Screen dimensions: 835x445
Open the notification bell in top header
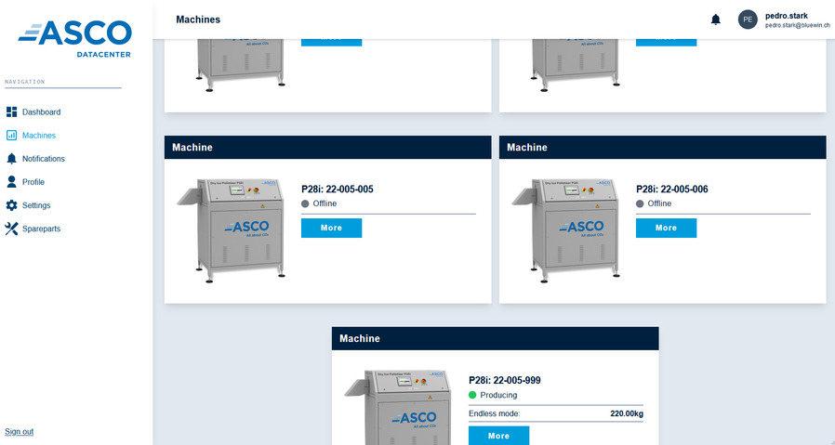[x=715, y=20]
